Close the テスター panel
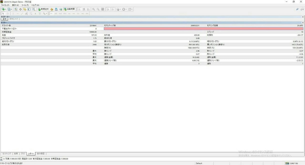This screenshot has height=165, width=305. [303, 23]
